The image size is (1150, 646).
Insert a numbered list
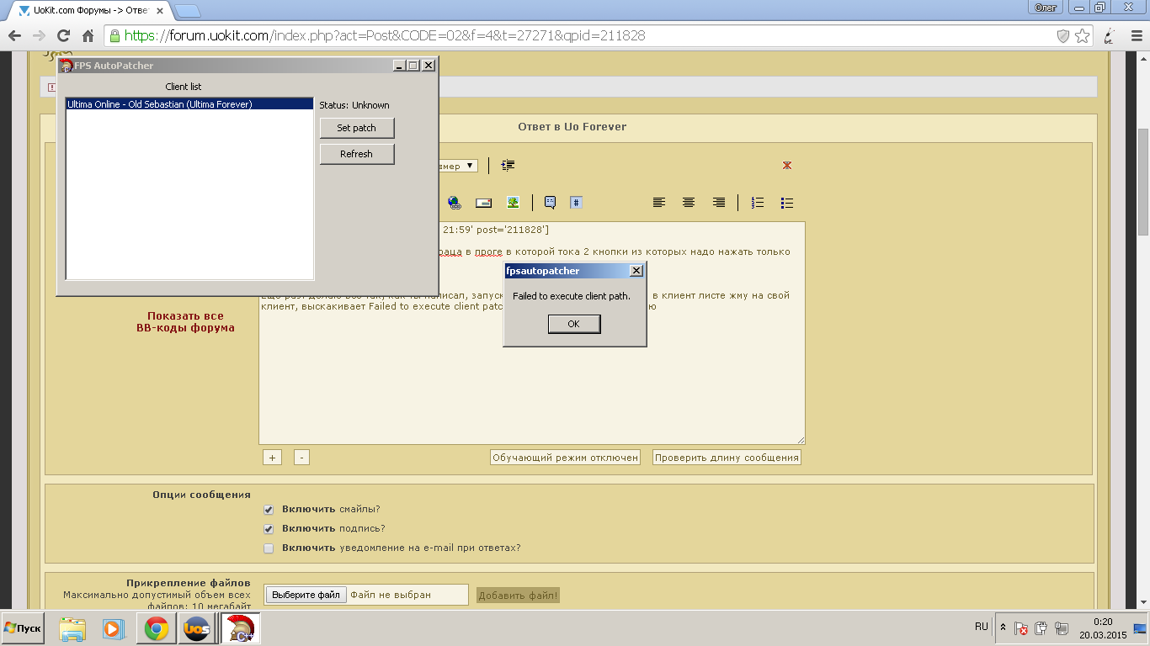tap(758, 203)
